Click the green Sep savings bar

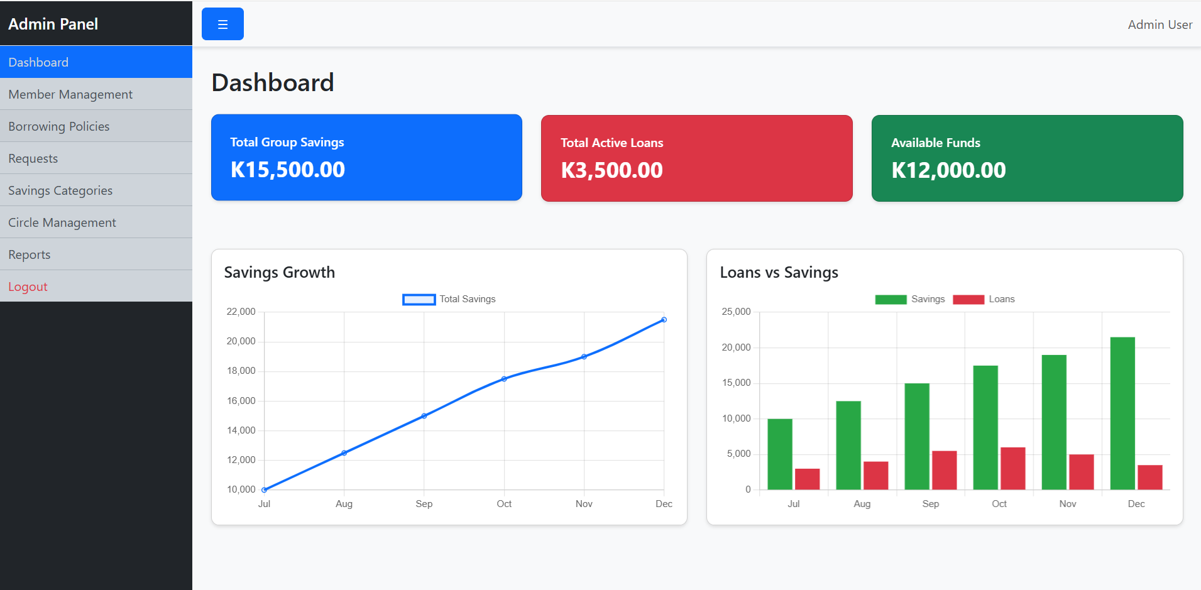click(917, 437)
